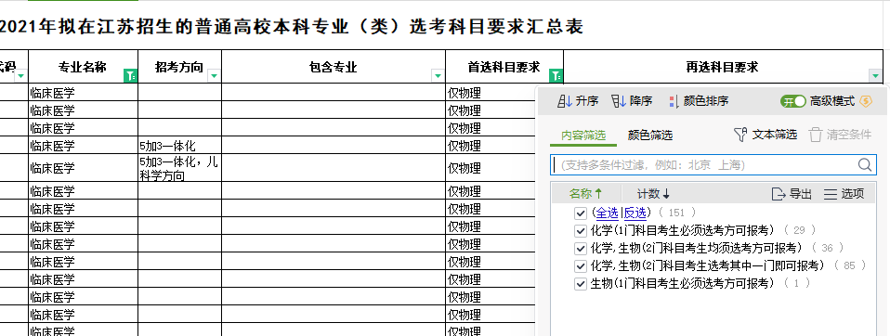Open 文本筛选 text filter funnel
890x336 pixels.
[740, 135]
